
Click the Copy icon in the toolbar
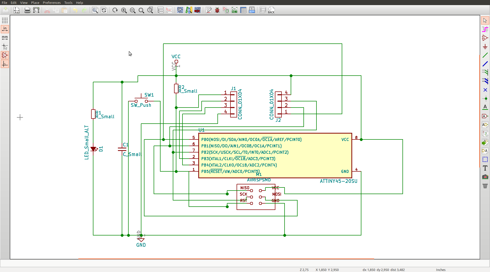56,10
